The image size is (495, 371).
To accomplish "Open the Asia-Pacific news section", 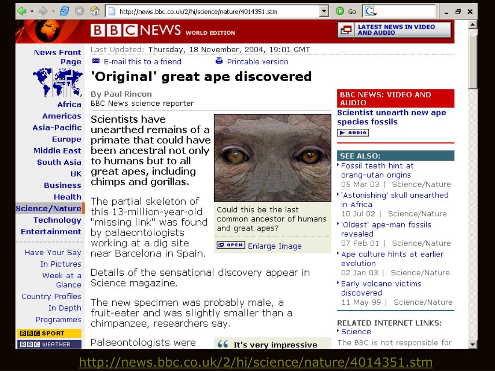I will [57, 128].
